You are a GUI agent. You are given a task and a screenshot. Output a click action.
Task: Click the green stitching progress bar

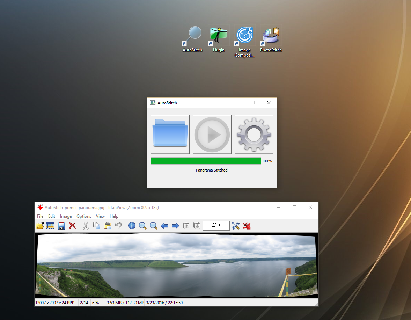click(x=206, y=161)
